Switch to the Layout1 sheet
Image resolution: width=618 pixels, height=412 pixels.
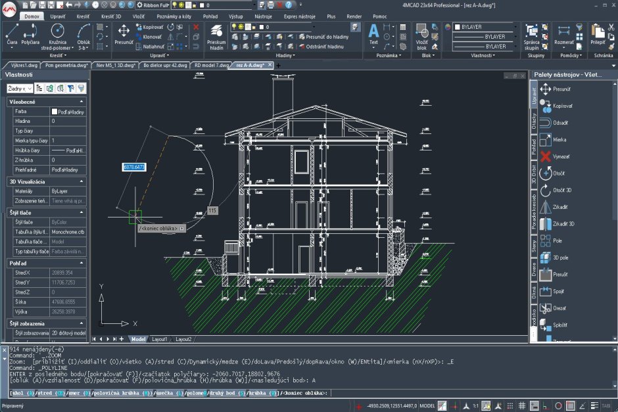160,339
